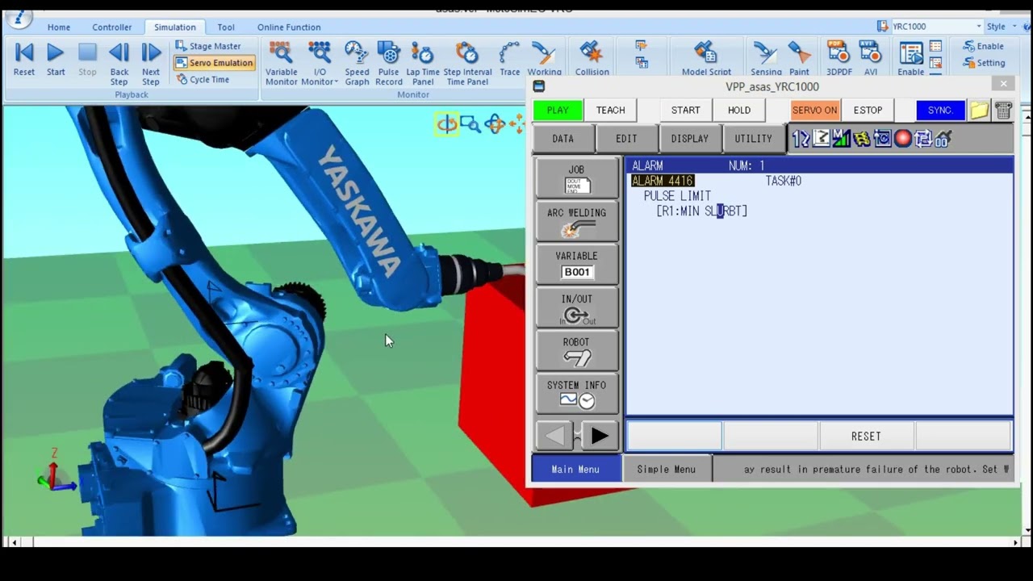Click the pendant right arrow page button
Viewport: 1033px width, 581px height.
pos(600,436)
